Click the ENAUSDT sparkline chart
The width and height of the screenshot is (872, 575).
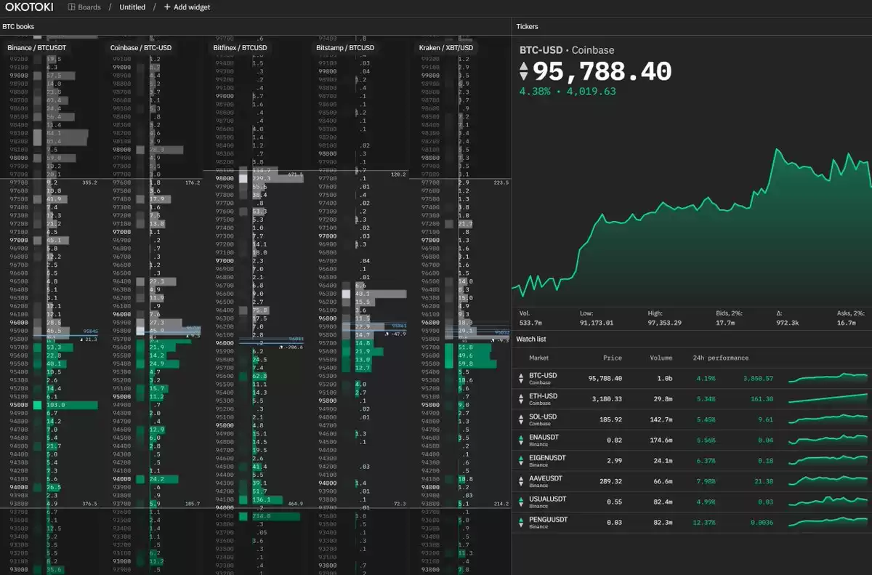point(828,440)
